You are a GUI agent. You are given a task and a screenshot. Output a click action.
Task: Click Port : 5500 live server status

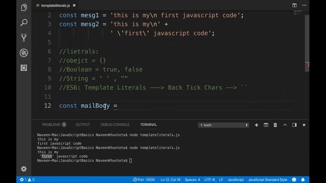point(144,179)
